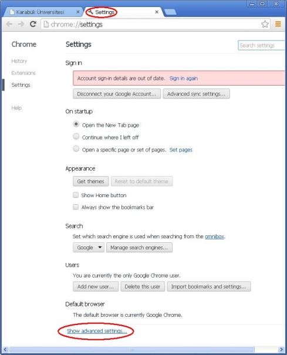Expand Show advanced settings link

point(97,331)
